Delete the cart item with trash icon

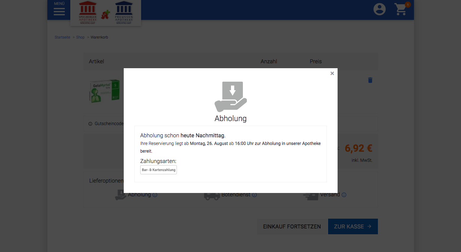[370, 80]
